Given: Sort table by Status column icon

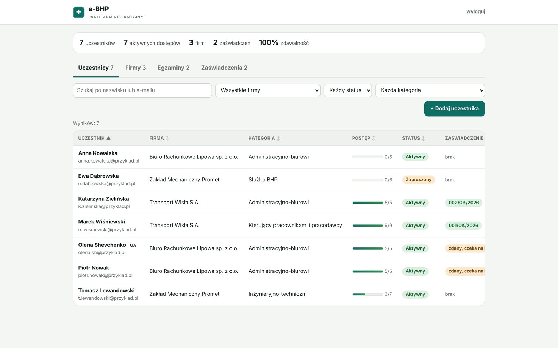Looking at the screenshot, I should click(x=424, y=138).
